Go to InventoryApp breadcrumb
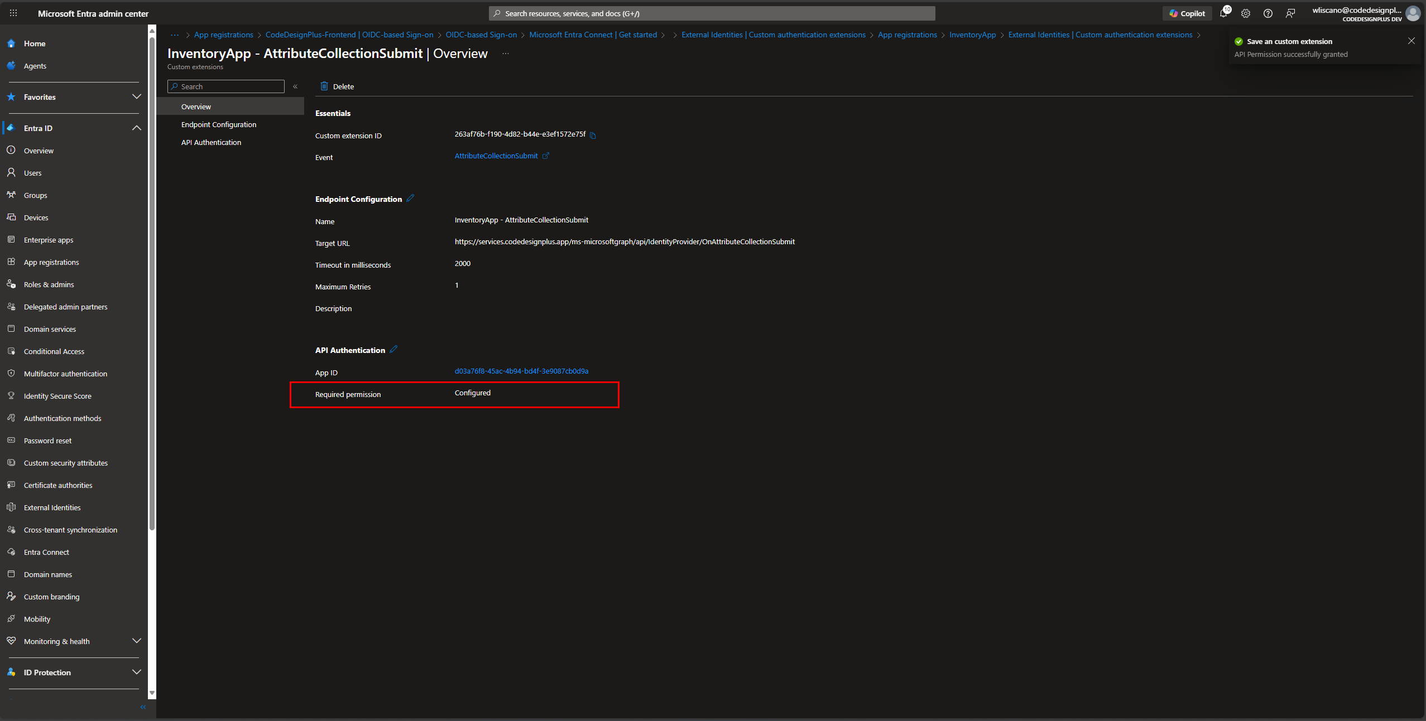Screen dimensions: 1426x721 (x=972, y=35)
